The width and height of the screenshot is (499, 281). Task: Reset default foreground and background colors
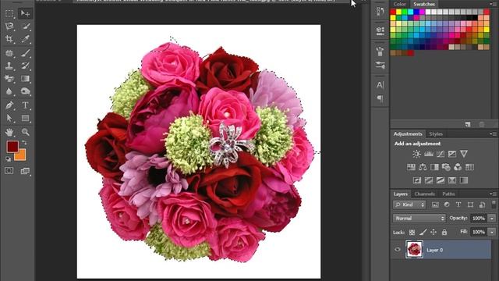(x=9, y=158)
